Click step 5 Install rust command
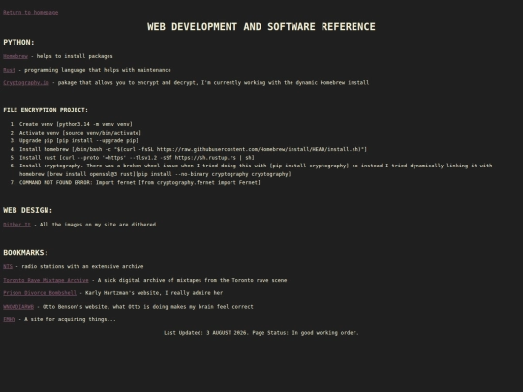 pyautogui.click(x=137, y=158)
